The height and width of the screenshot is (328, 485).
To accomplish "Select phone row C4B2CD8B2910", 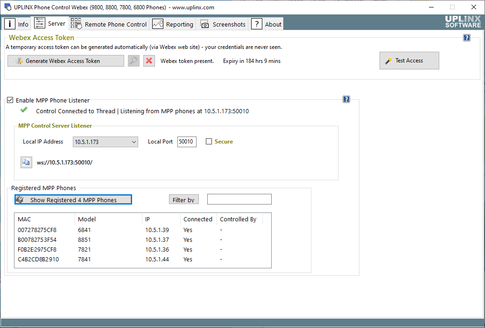I will (x=142, y=260).
